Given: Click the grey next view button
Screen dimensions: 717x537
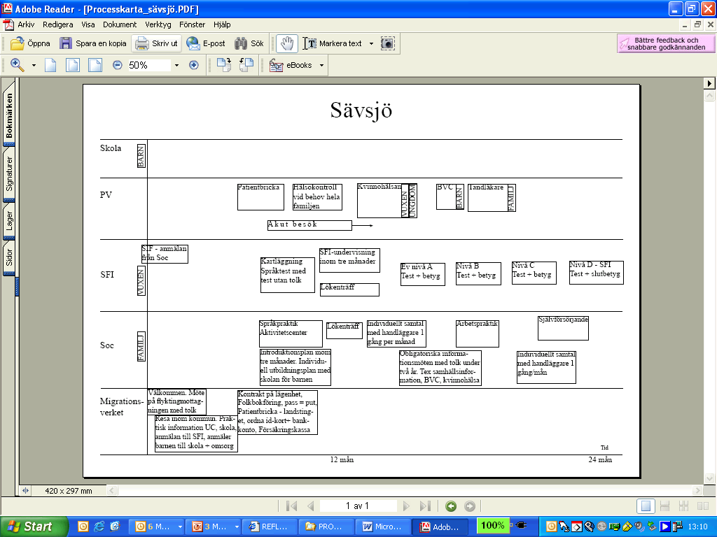Looking at the screenshot, I should pos(470,506).
